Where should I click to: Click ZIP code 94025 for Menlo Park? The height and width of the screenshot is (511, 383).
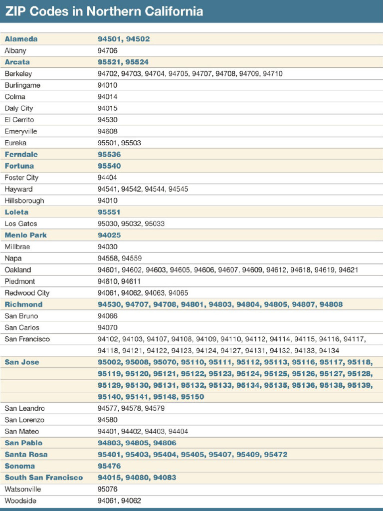click(x=109, y=235)
